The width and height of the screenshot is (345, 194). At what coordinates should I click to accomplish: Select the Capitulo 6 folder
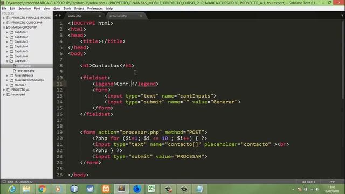(21, 56)
